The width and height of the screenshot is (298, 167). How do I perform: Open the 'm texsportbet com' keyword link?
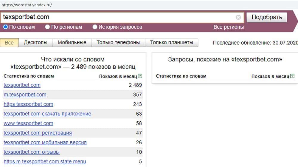point(25,95)
